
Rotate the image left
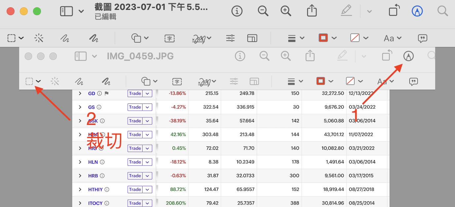tap(394, 11)
